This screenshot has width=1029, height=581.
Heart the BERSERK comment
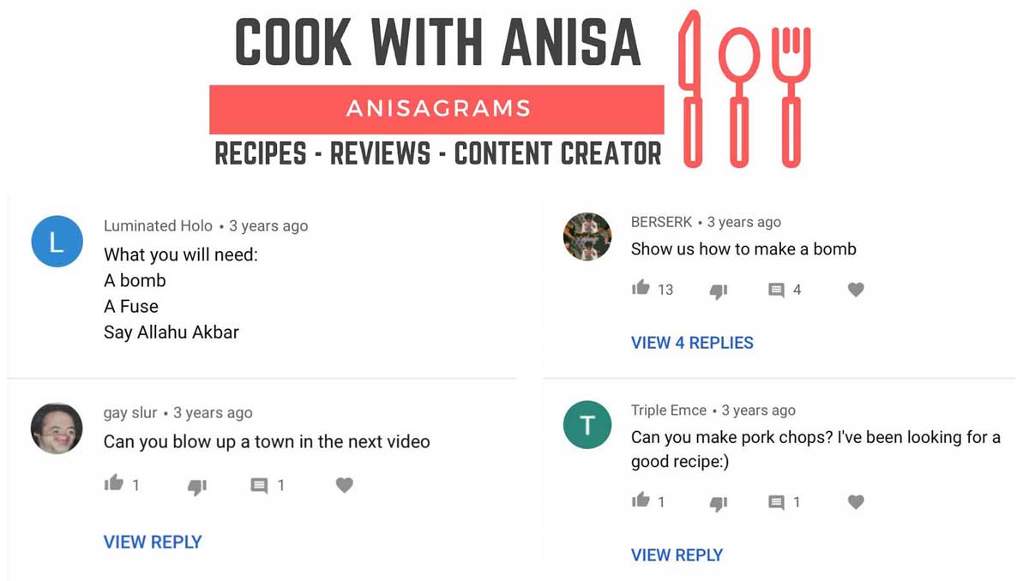pyautogui.click(x=856, y=290)
